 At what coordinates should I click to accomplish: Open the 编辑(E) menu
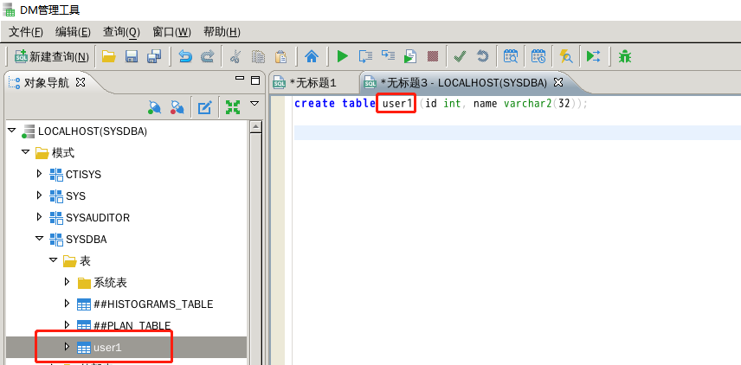coord(73,32)
